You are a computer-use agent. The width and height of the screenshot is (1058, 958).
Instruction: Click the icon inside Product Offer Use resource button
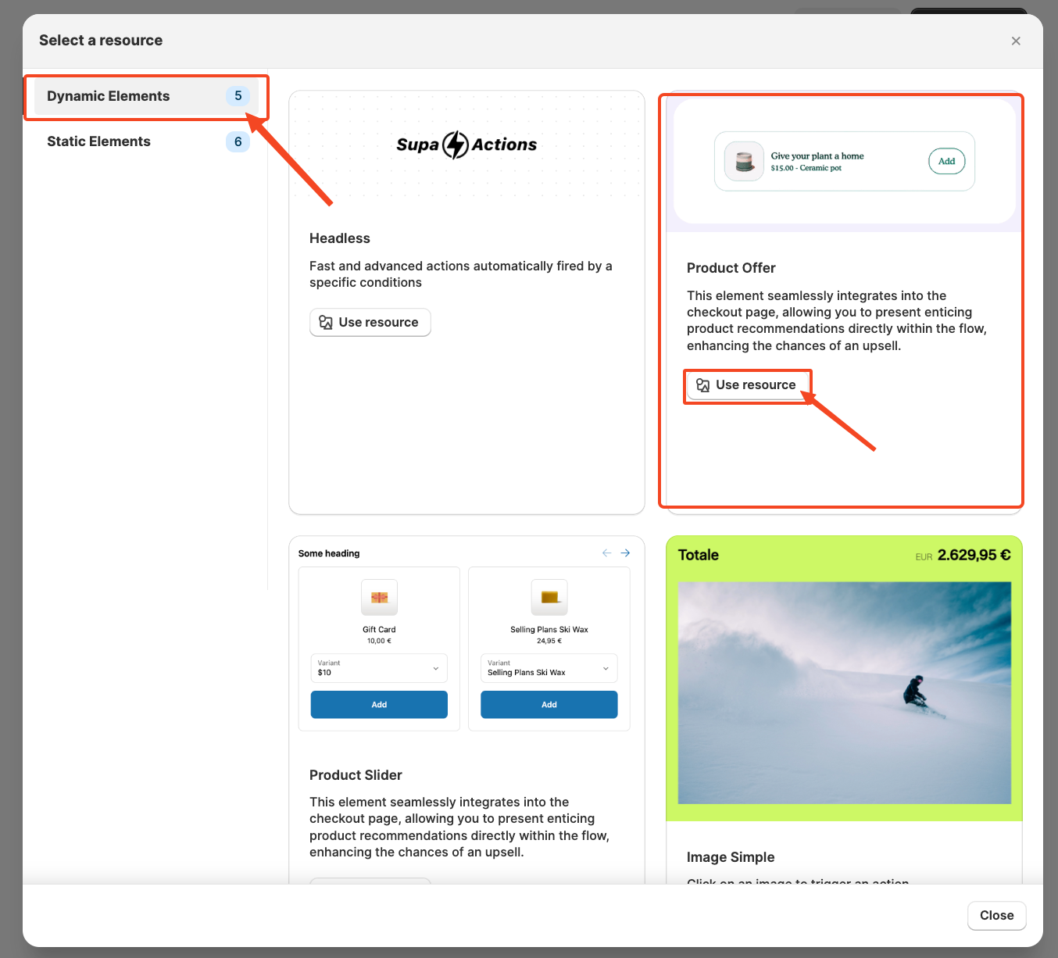tap(703, 384)
